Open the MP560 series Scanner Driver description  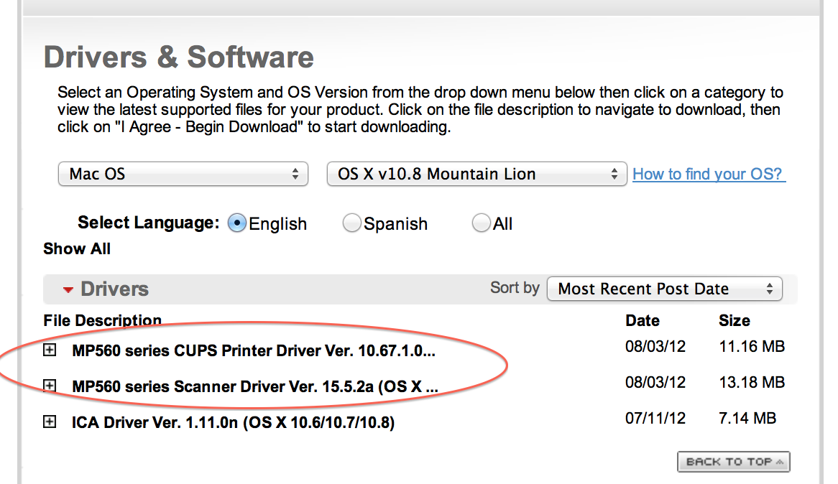pos(255,387)
